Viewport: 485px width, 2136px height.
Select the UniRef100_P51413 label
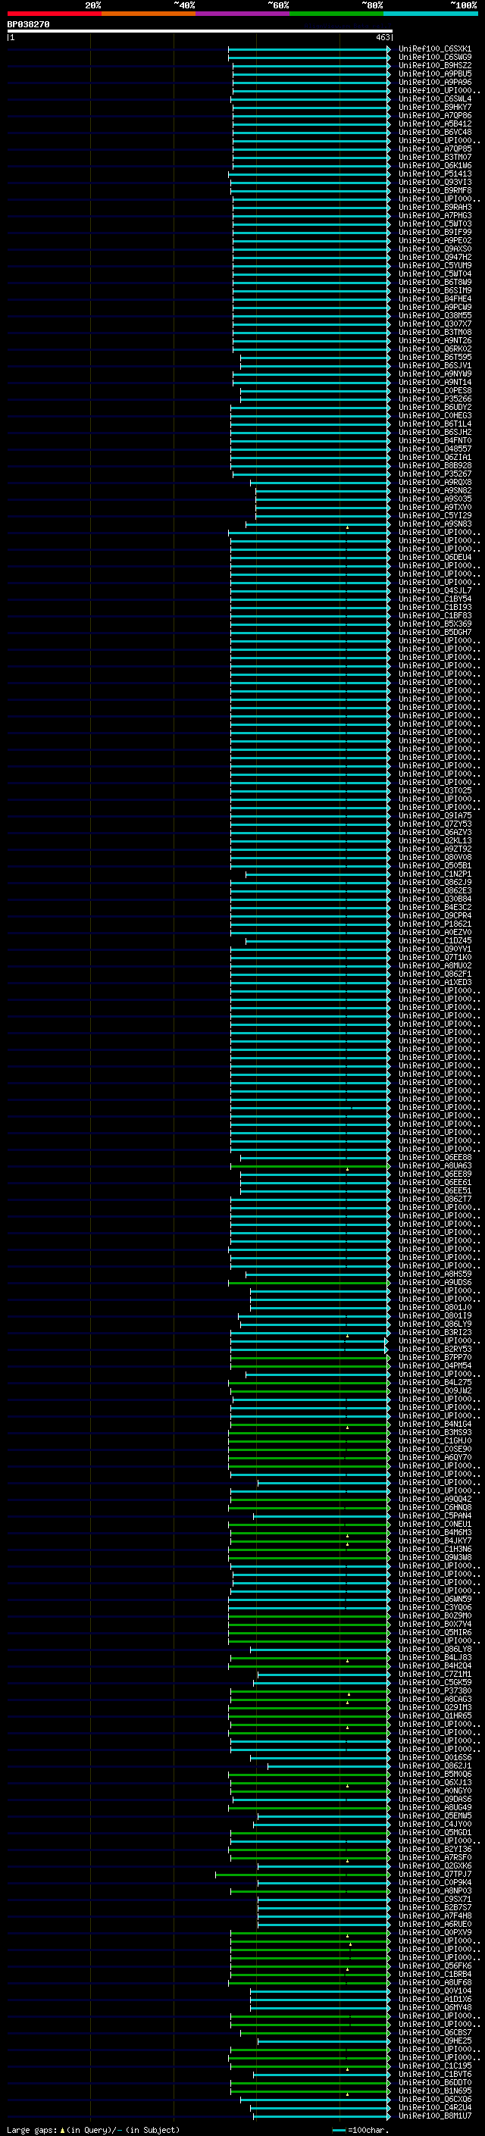435,174
